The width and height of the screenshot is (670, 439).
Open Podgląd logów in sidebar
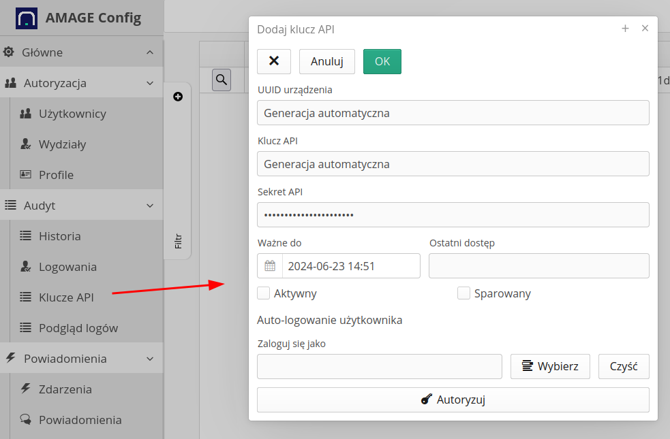tap(78, 328)
